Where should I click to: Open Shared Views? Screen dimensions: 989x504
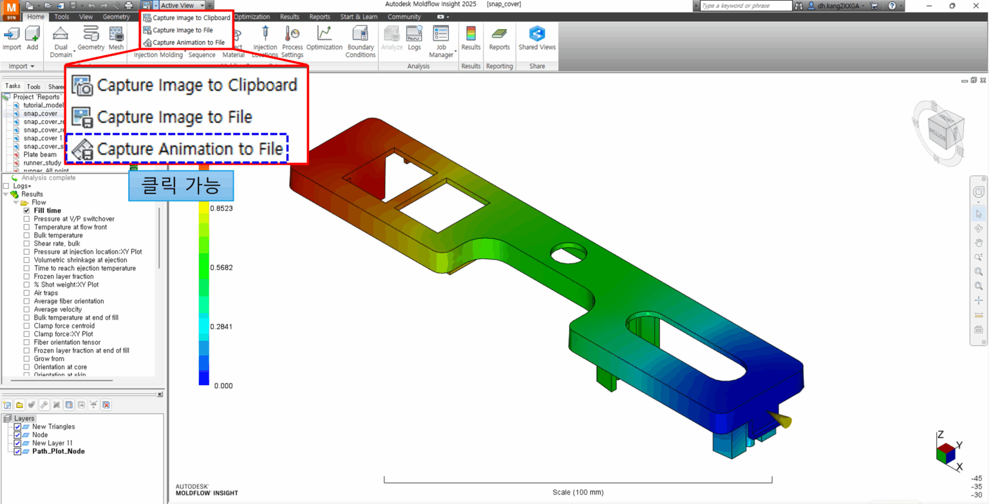537,39
